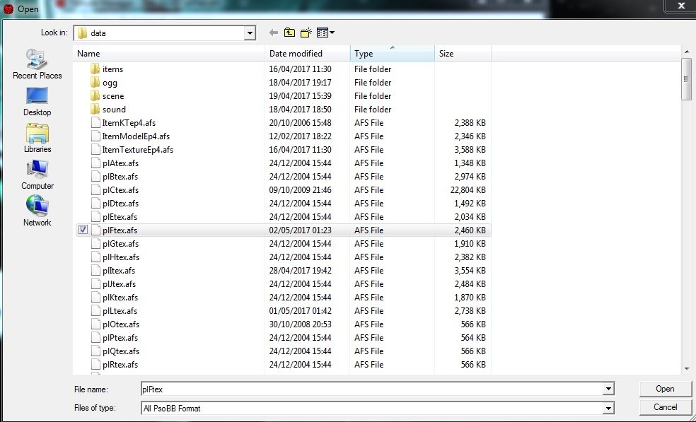Select file plKtex.afs
Screen dimensions: 696x422
click(120, 298)
